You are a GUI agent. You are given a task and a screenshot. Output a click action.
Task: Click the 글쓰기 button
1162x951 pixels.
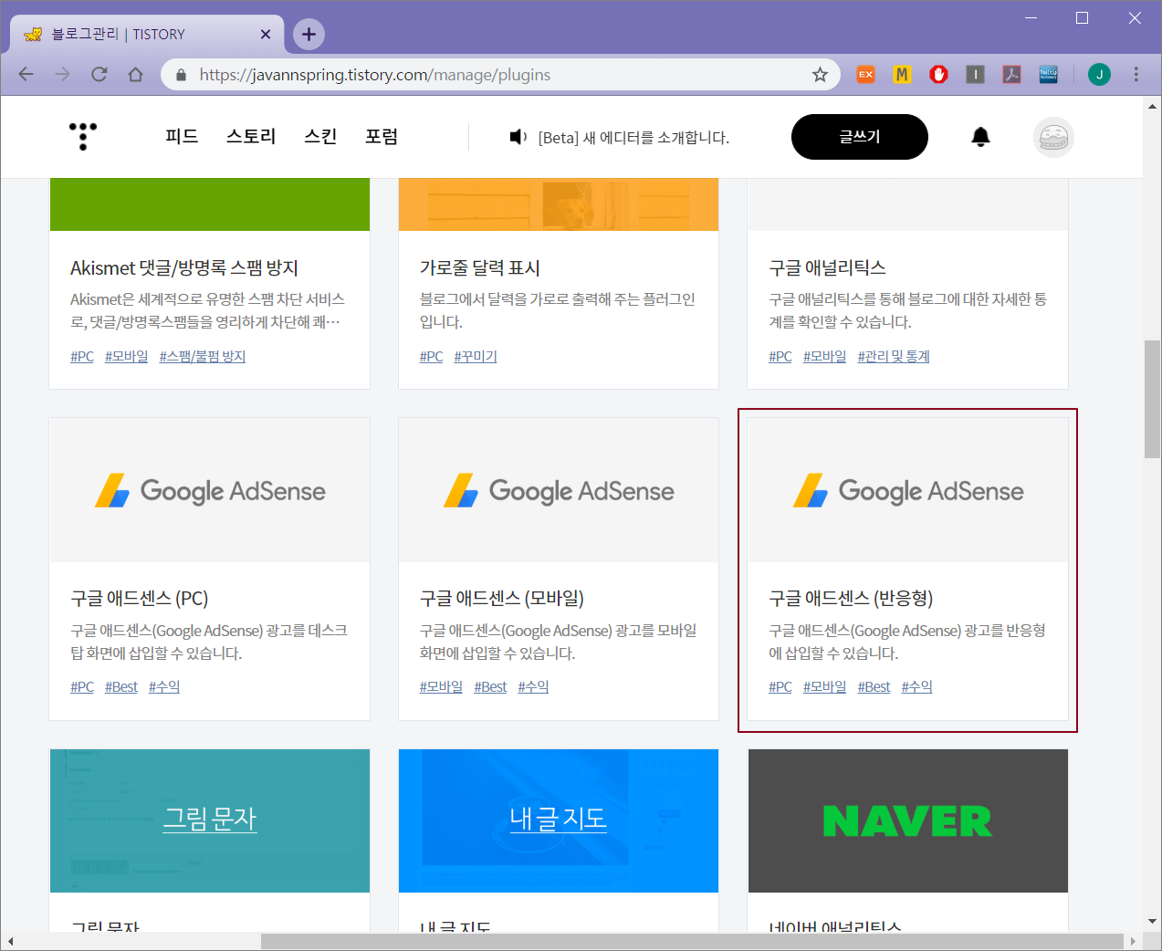pos(860,137)
